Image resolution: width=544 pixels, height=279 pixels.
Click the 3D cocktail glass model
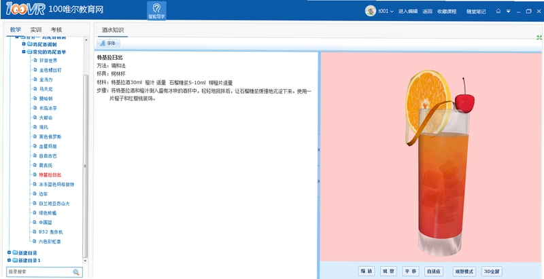coord(441,163)
